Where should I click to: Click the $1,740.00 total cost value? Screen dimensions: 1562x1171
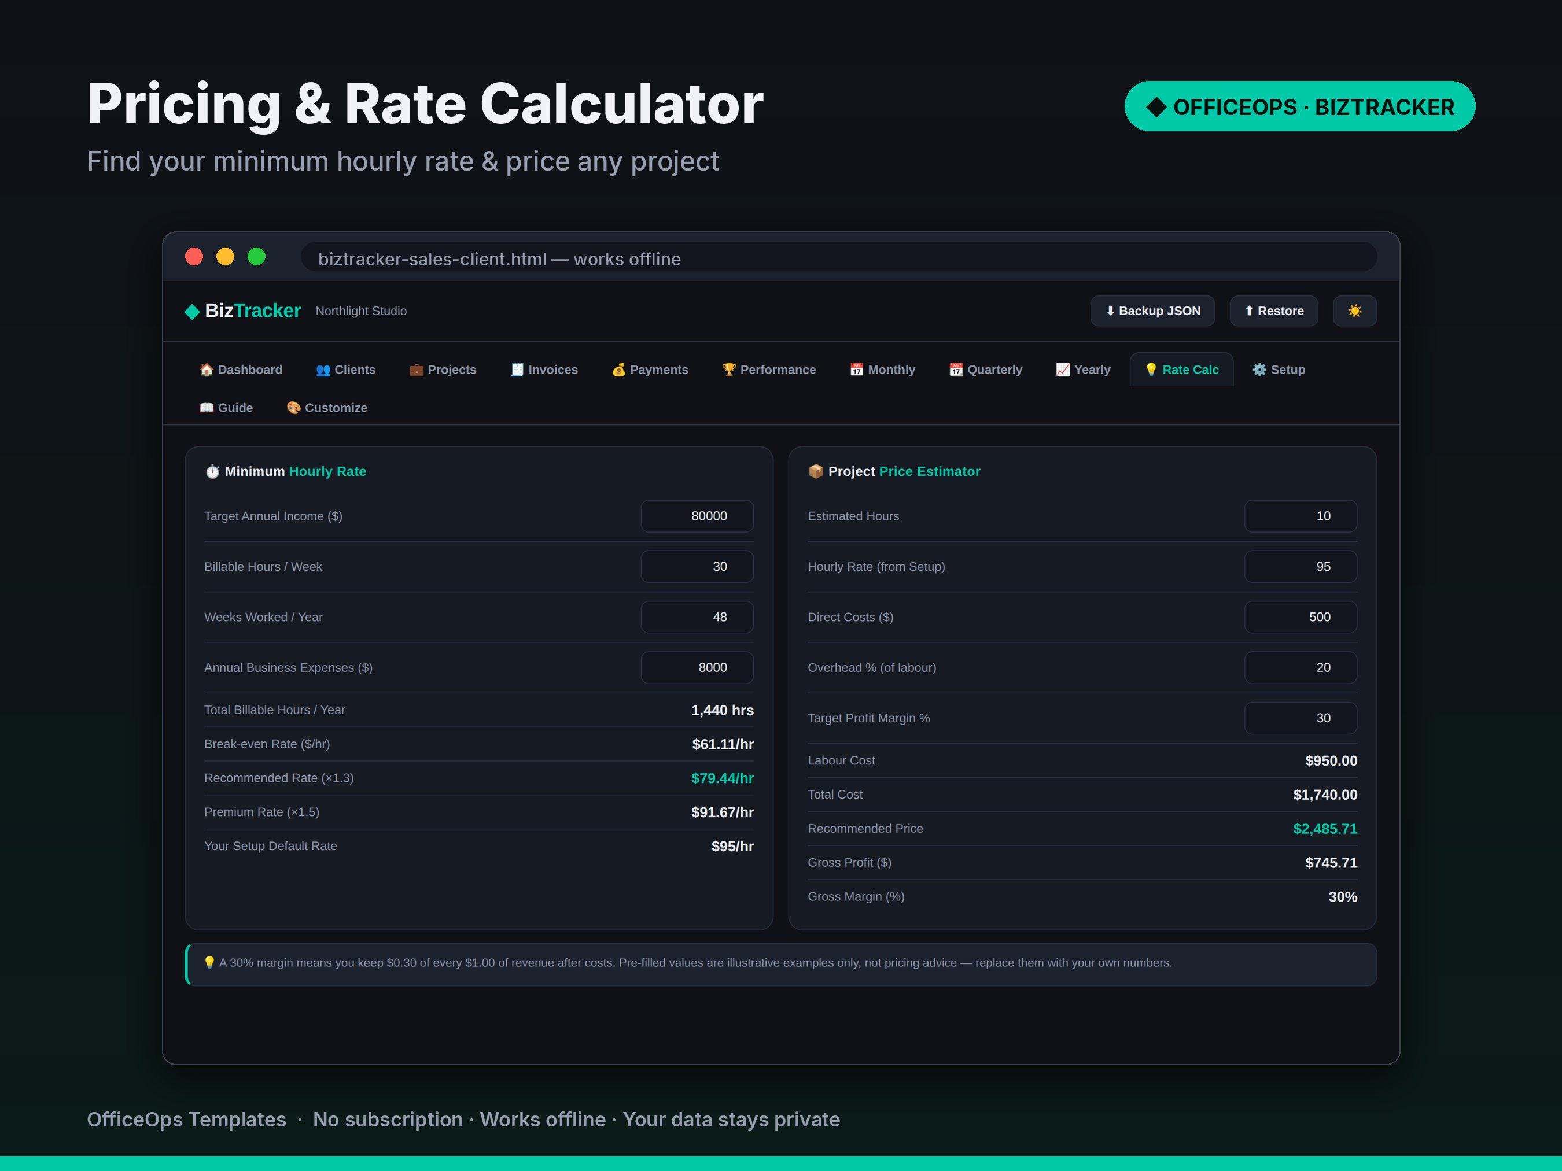pos(1325,796)
